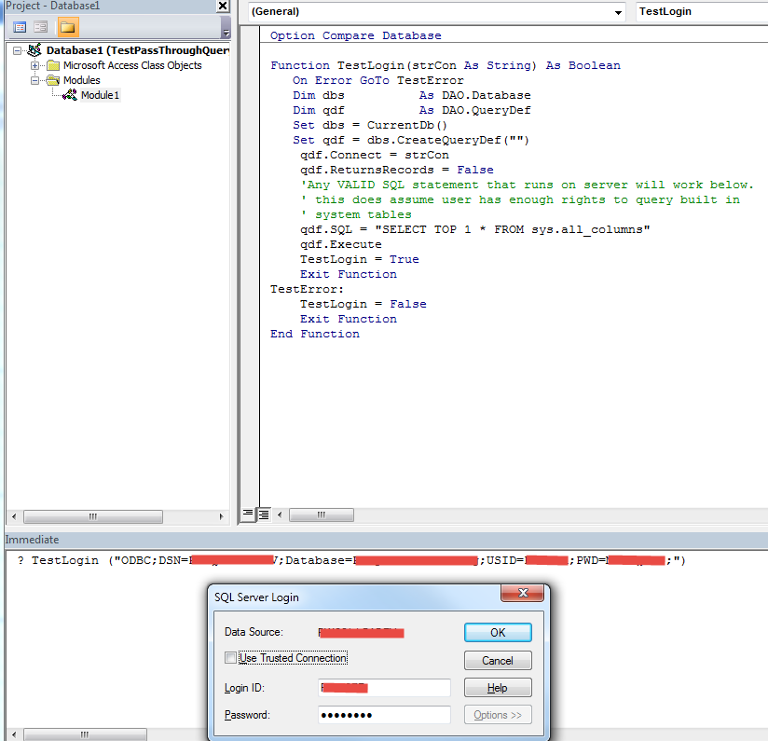This screenshot has width=768, height=741.
Task: Click the Login ID input field
Action: 384,688
